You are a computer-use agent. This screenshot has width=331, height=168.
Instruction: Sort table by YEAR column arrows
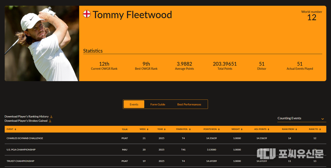coord(165,129)
